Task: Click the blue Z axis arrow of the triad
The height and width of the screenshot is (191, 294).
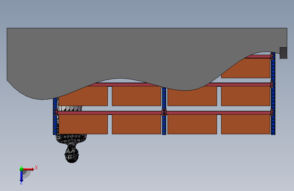Action: click(21, 177)
